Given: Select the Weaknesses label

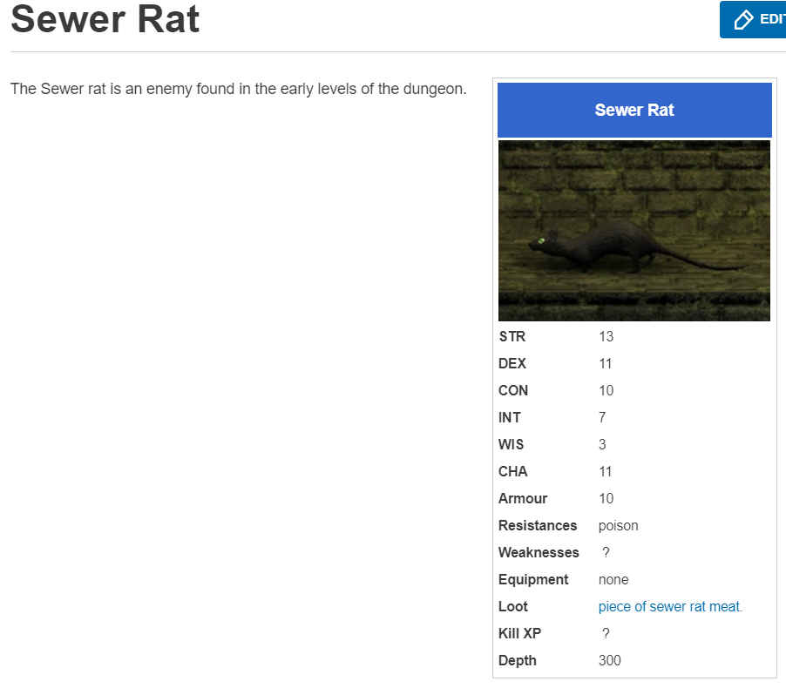Looking at the screenshot, I should click(x=539, y=552).
